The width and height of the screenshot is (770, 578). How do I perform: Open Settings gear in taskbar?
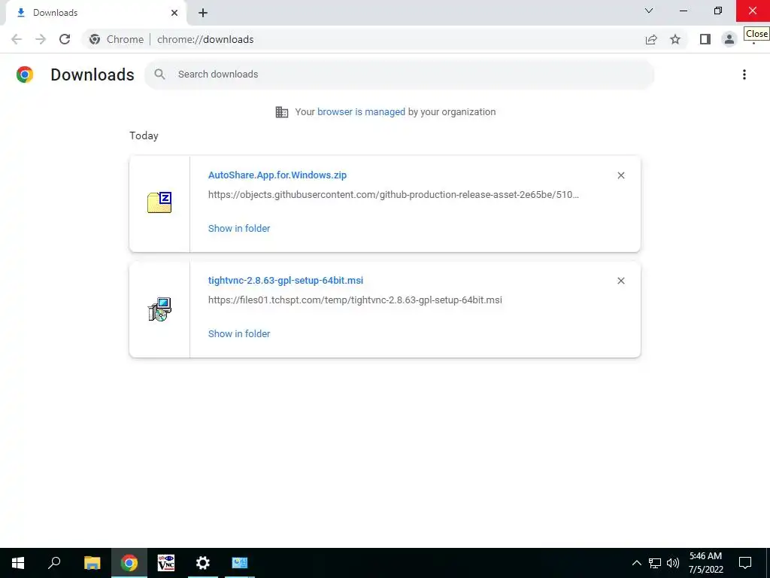[x=203, y=563]
